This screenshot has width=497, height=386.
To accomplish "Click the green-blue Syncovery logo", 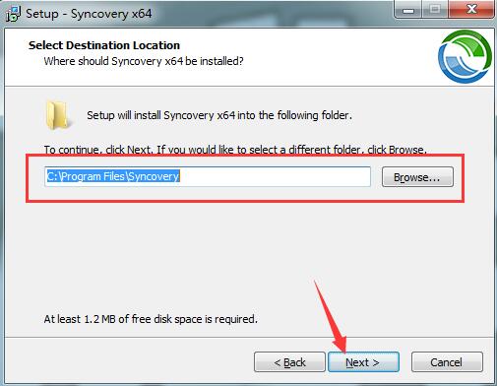I will [x=465, y=56].
